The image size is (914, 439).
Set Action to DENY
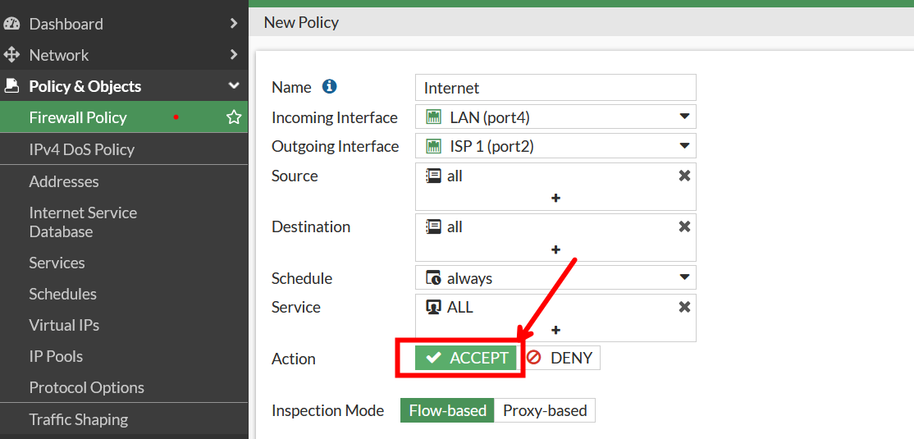pos(562,358)
